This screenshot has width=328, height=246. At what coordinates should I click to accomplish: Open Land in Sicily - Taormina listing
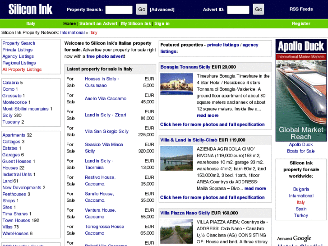[x=99, y=164]
